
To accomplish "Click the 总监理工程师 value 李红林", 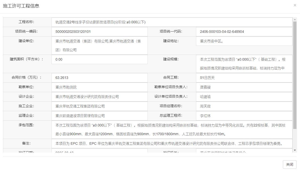I will coord(205,116).
